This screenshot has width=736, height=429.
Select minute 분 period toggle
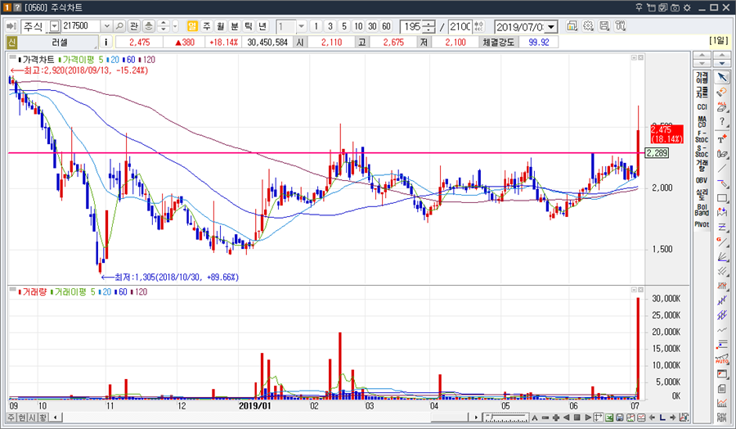pos(235,26)
